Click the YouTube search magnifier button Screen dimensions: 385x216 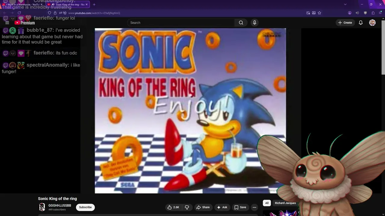[x=241, y=22]
